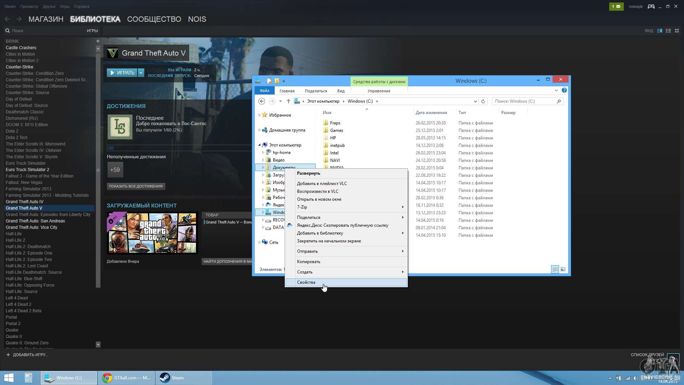The image size is (684, 385).
Task: Click the ИГРАТЬ play button
Action: tap(122, 73)
